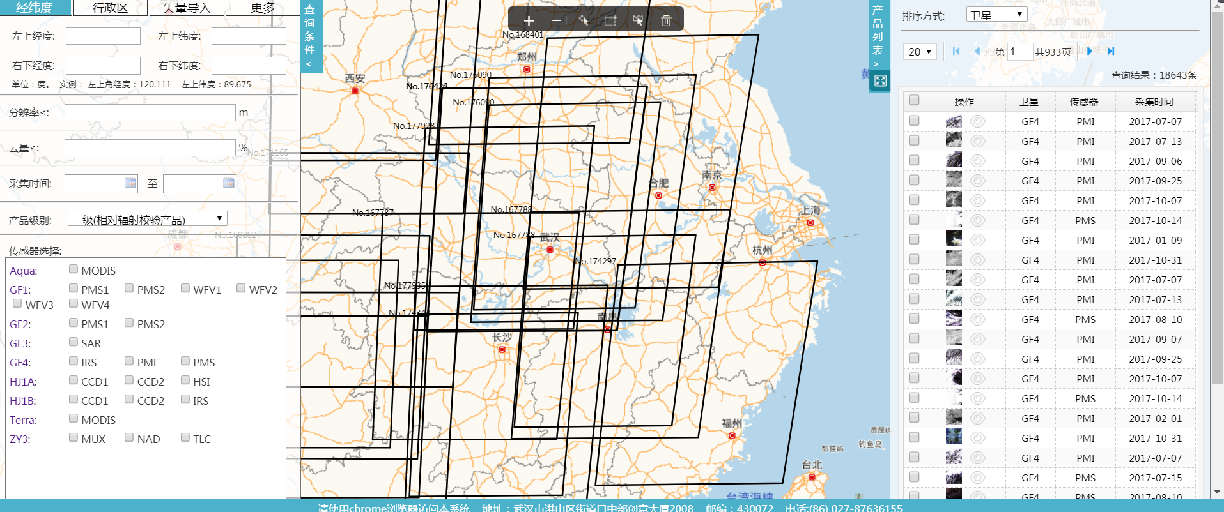Check the ZY3 TLC checkbox
Viewport: 1224px width, 512px height.
[x=185, y=437]
